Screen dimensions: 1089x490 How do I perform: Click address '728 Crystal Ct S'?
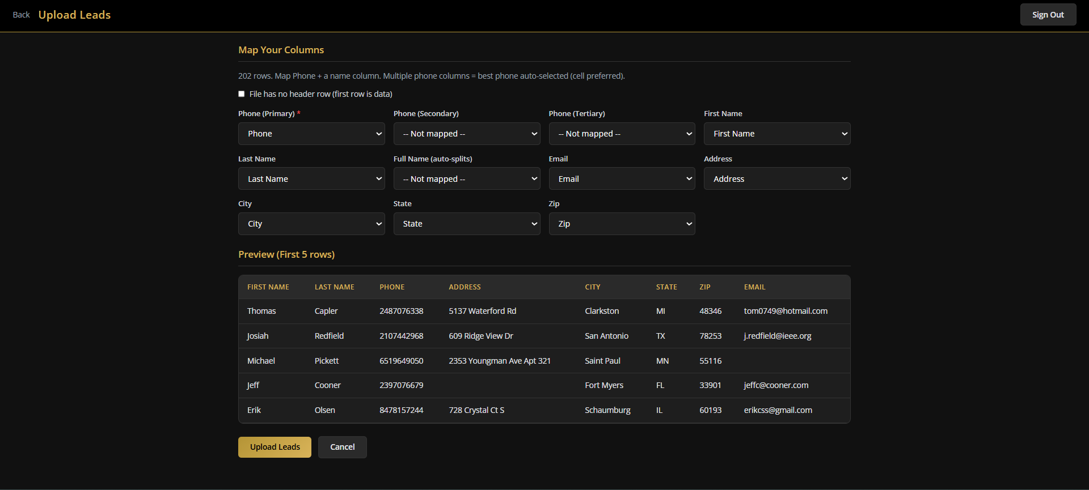[x=476, y=410]
